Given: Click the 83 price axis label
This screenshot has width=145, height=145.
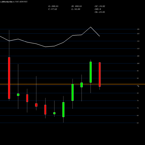Looking at the screenshot, I should click(x=138, y=93).
